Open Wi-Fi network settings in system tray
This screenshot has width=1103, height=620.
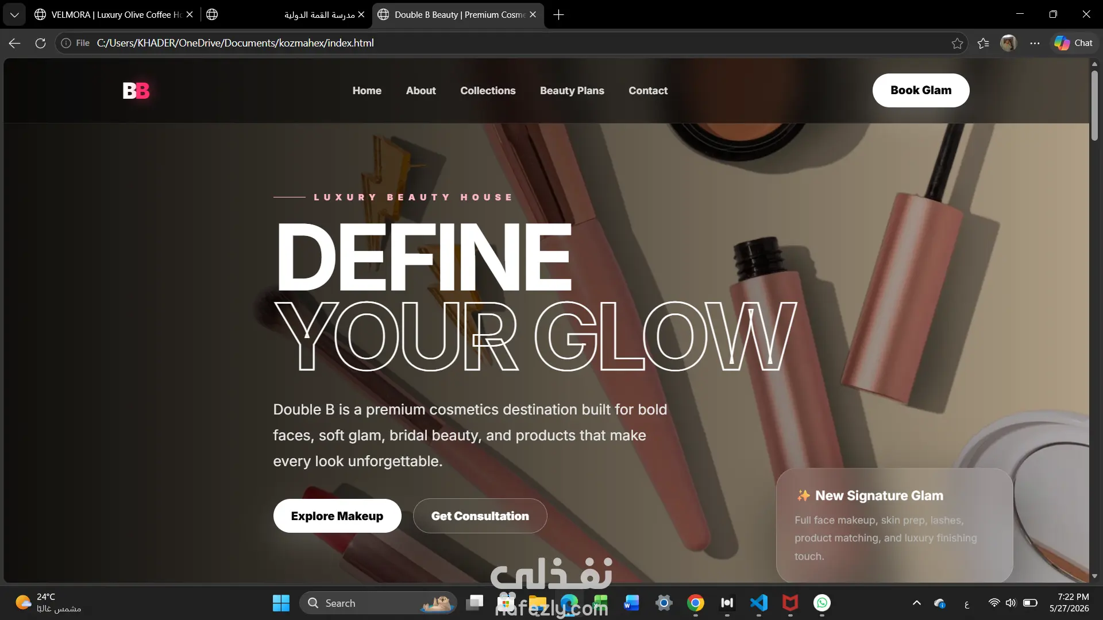(994, 603)
